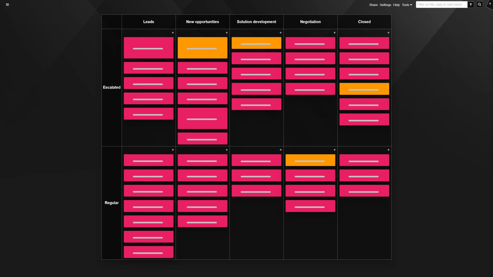This screenshot has height=277, width=493.
Task: Click the Escalated swimlane label
Action: 111,87
